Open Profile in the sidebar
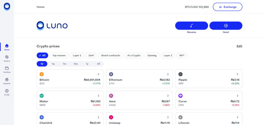The image size is (265, 125). (7, 92)
